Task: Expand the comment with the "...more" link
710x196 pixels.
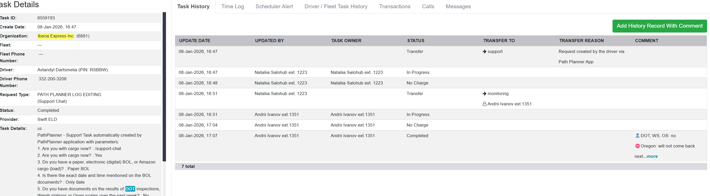Action: (x=652, y=156)
